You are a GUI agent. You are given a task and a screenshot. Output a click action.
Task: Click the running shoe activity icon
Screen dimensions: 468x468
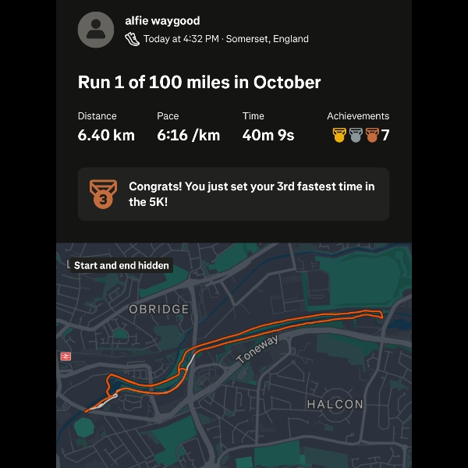[132, 38]
